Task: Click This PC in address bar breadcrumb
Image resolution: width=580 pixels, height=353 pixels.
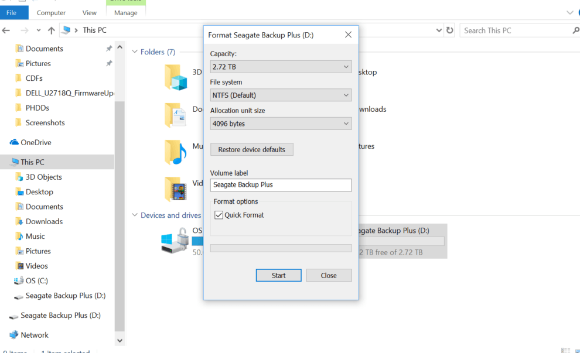Action: [94, 30]
